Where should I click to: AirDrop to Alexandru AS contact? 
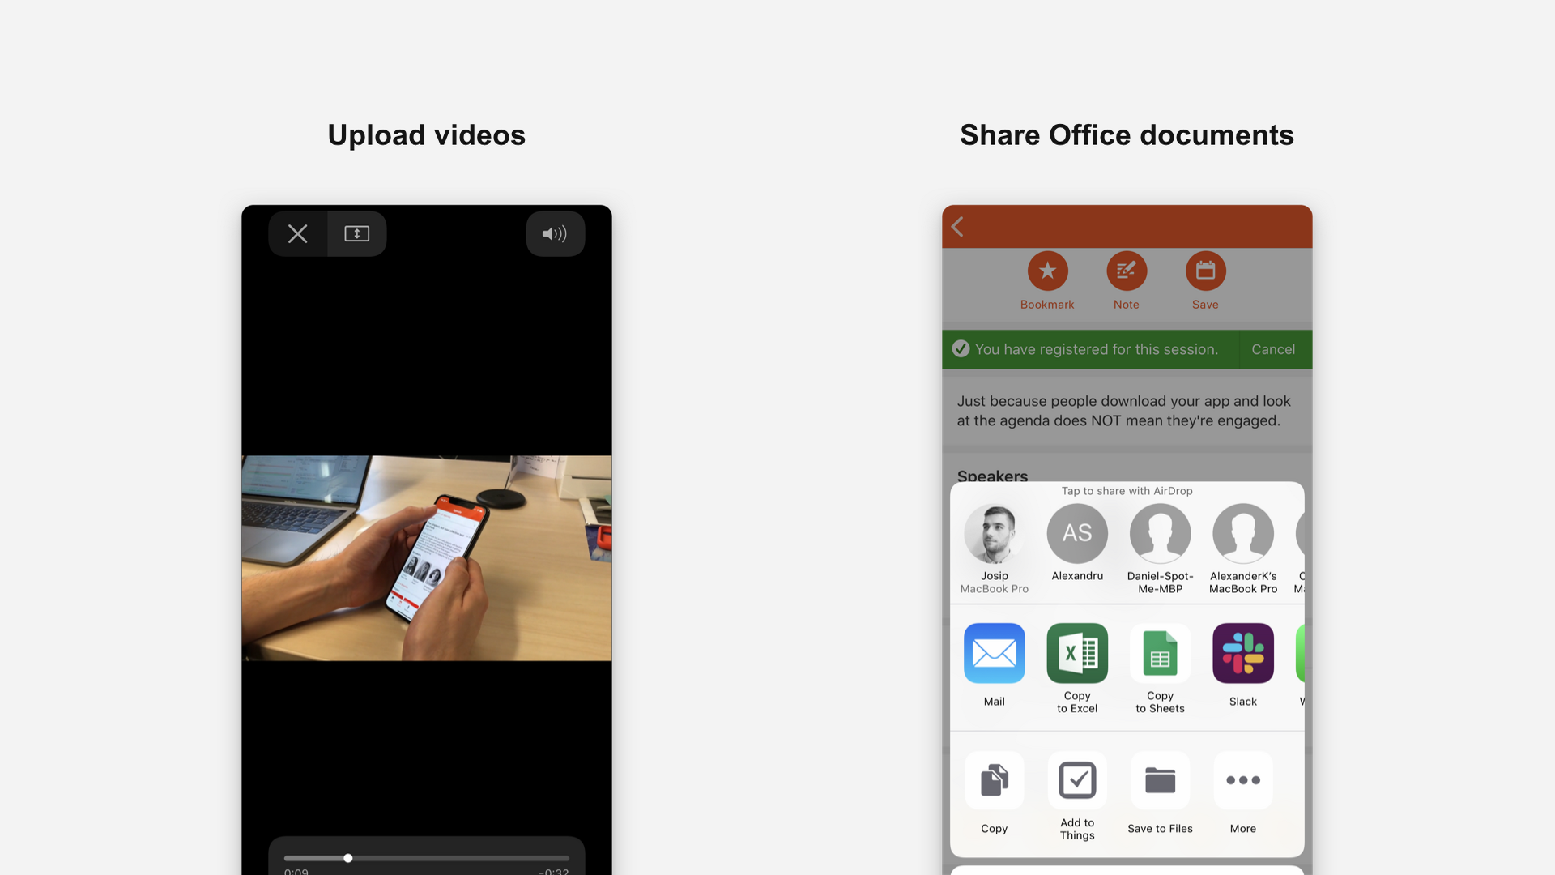pos(1076,534)
